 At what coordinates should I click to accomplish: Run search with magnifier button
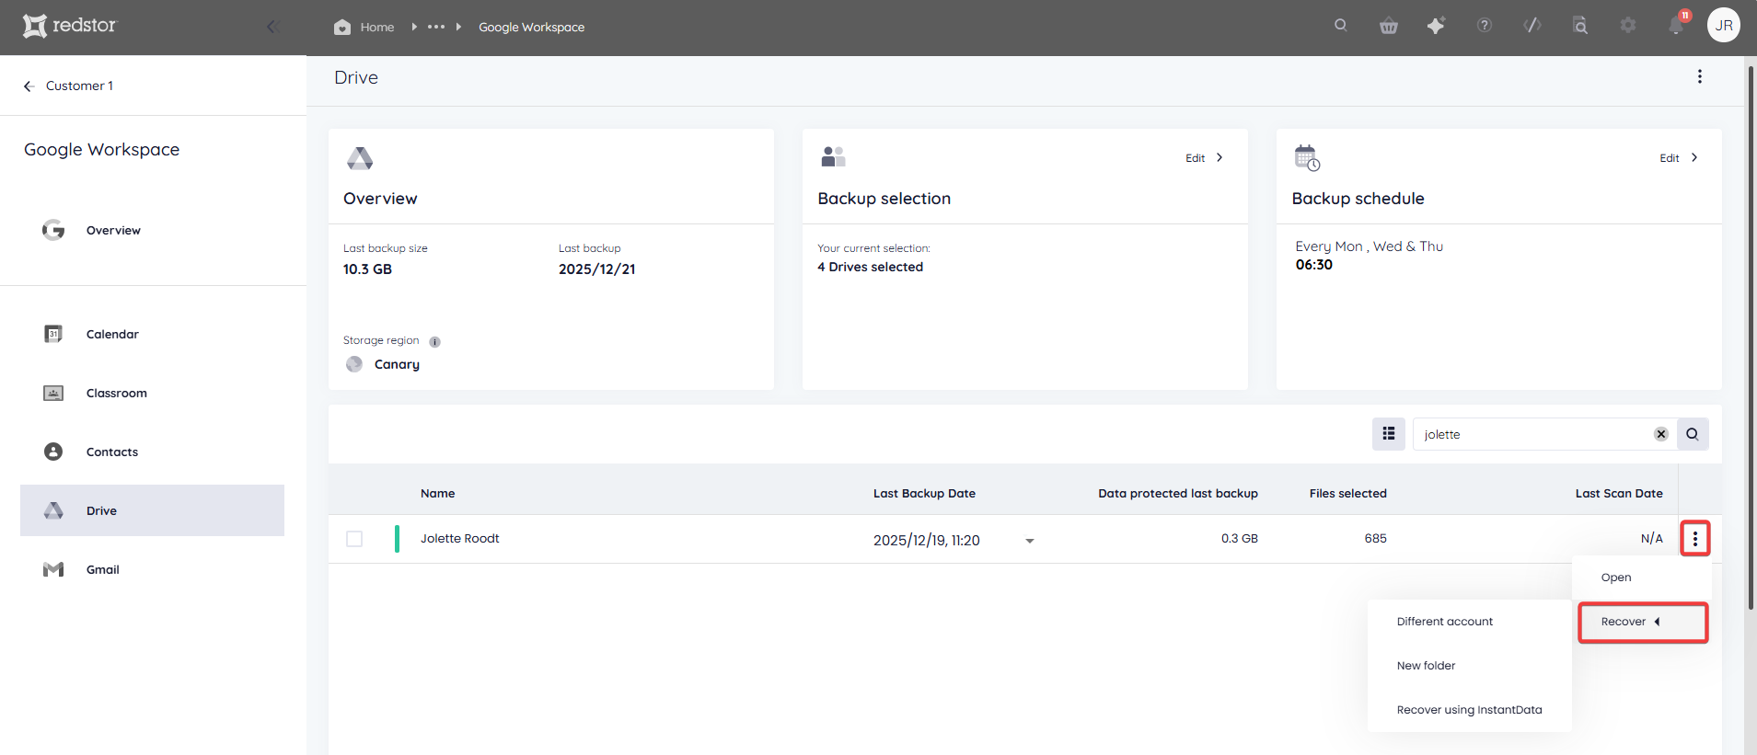[1693, 434]
